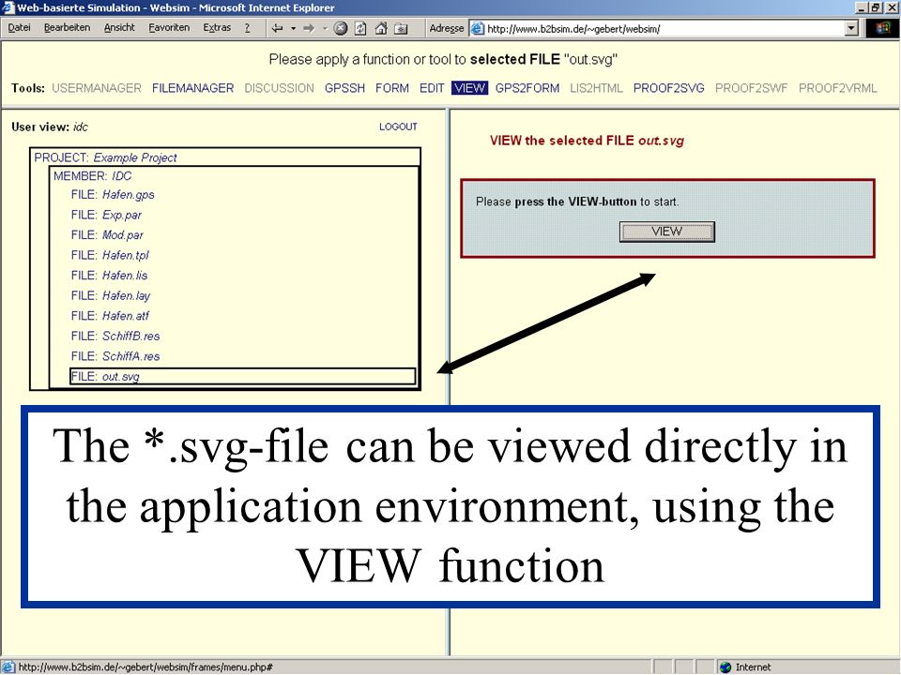Select file Mod.par
The image size is (901, 675).
point(107,235)
